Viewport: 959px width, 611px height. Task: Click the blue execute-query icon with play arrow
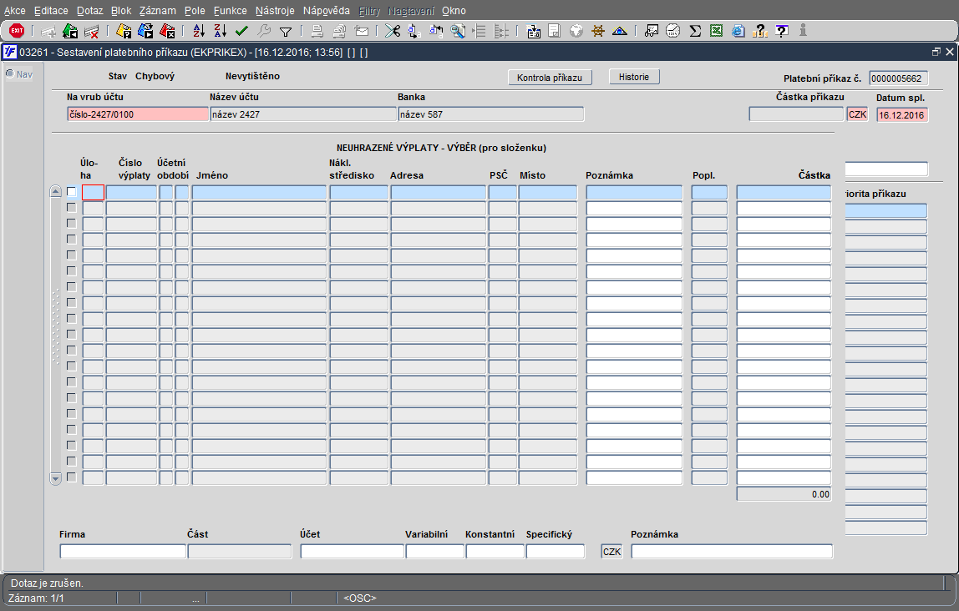pyautogui.click(x=145, y=31)
